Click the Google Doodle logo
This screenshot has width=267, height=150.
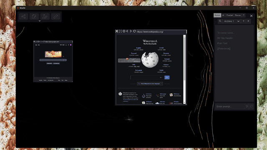[x=53, y=54]
